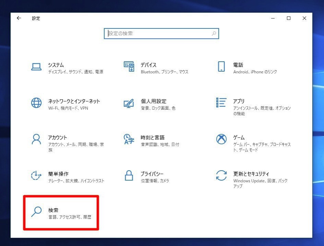Viewport: 324px width, 246px height.
Task: Click the description Android、iPhone のリンク
Action: click(x=255, y=72)
